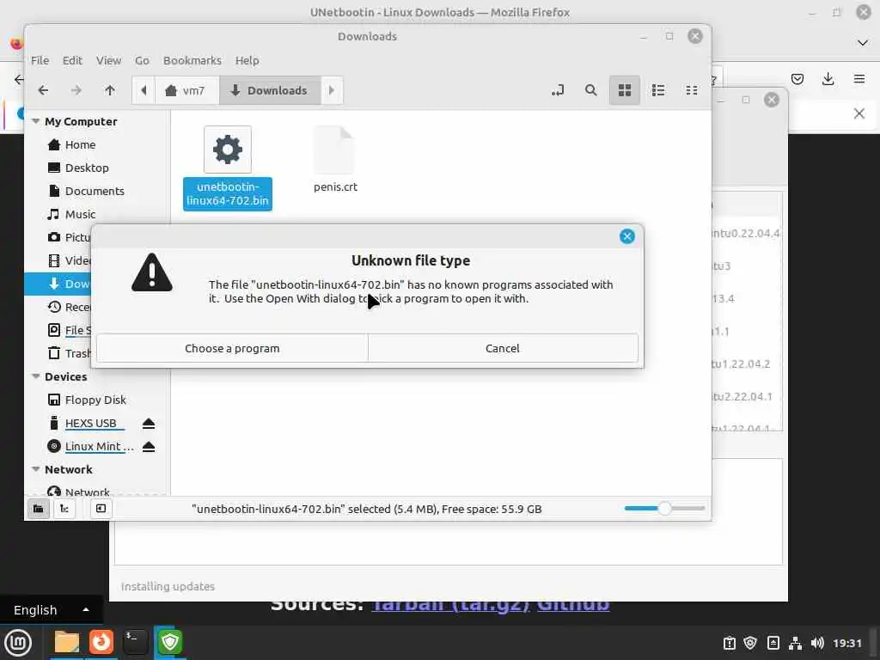
Task: Switch to icon view
Action: [625, 90]
